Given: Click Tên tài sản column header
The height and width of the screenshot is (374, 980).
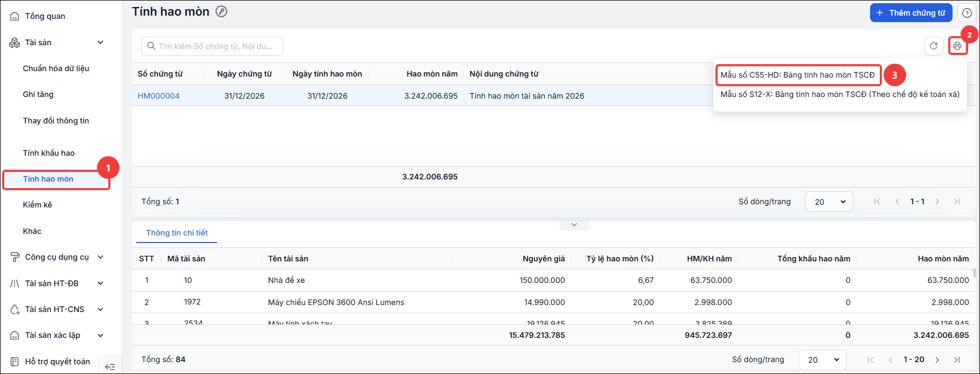Looking at the screenshot, I should [x=288, y=259].
